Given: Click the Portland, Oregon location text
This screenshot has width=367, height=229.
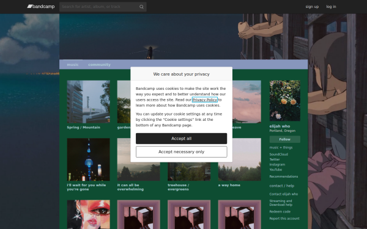Looking at the screenshot, I should (282, 131).
